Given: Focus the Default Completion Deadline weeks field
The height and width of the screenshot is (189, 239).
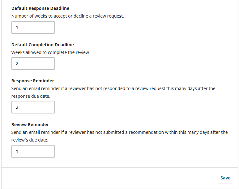Looking at the screenshot, I should (x=33, y=64).
